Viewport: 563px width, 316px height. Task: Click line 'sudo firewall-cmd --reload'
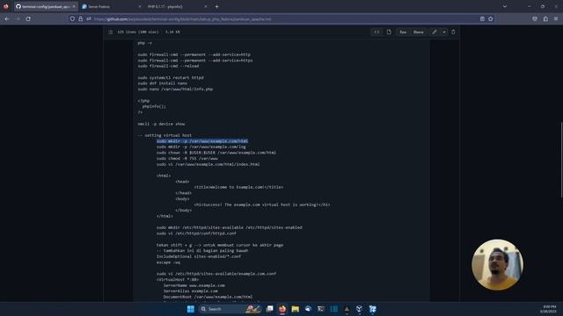pyautogui.click(x=168, y=66)
